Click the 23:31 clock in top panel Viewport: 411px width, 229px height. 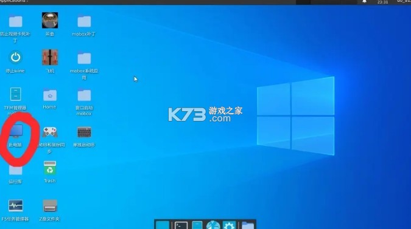click(x=383, y=2)
